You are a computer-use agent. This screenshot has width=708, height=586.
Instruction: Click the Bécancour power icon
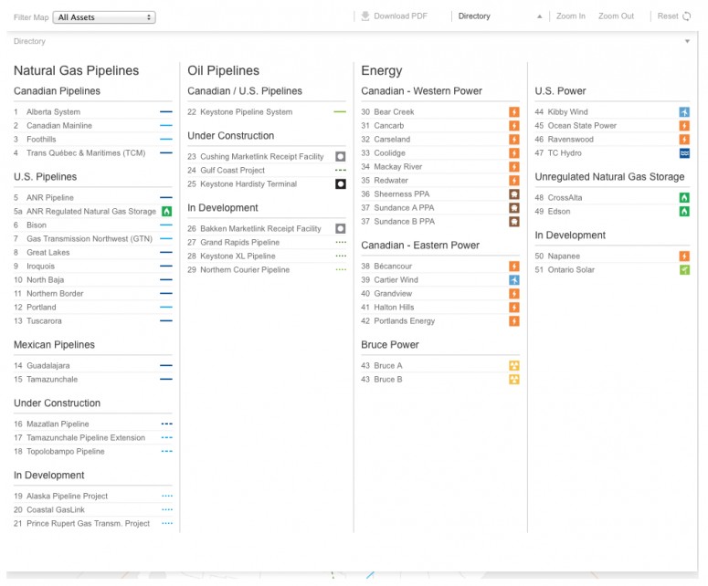tap(513, 267)
